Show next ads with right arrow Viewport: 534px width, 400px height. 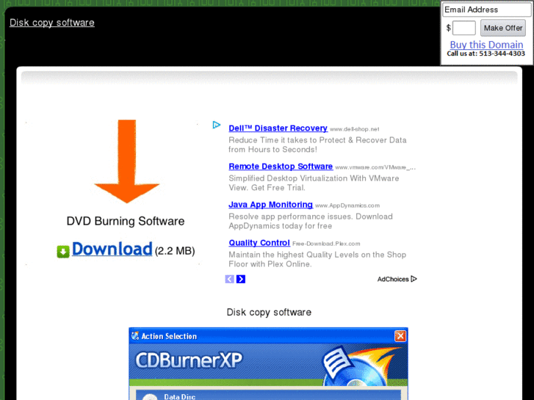pos(241,279)
